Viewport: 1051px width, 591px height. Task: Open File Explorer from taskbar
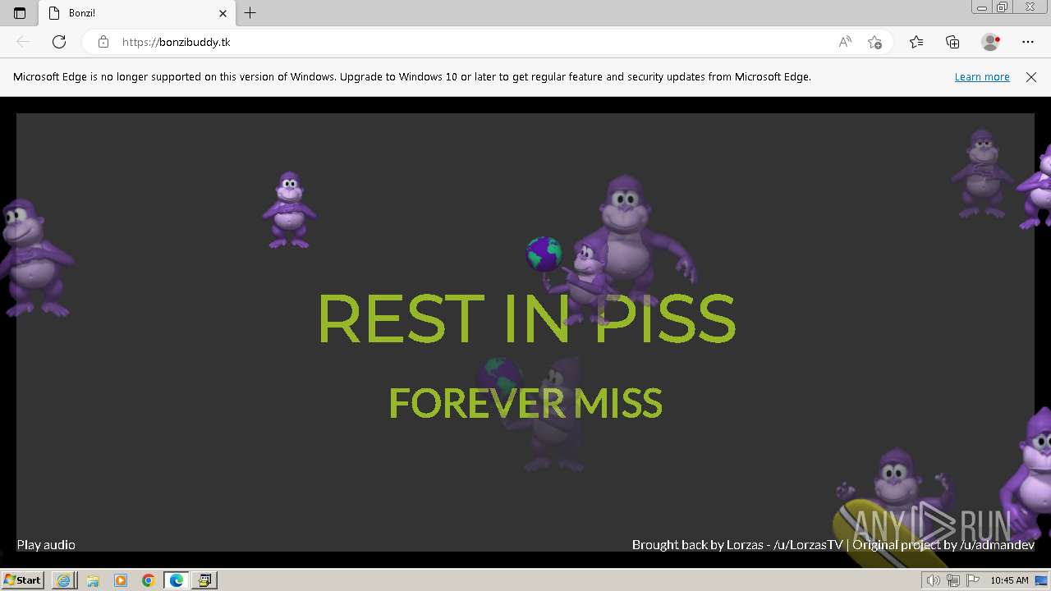point(92,580)
